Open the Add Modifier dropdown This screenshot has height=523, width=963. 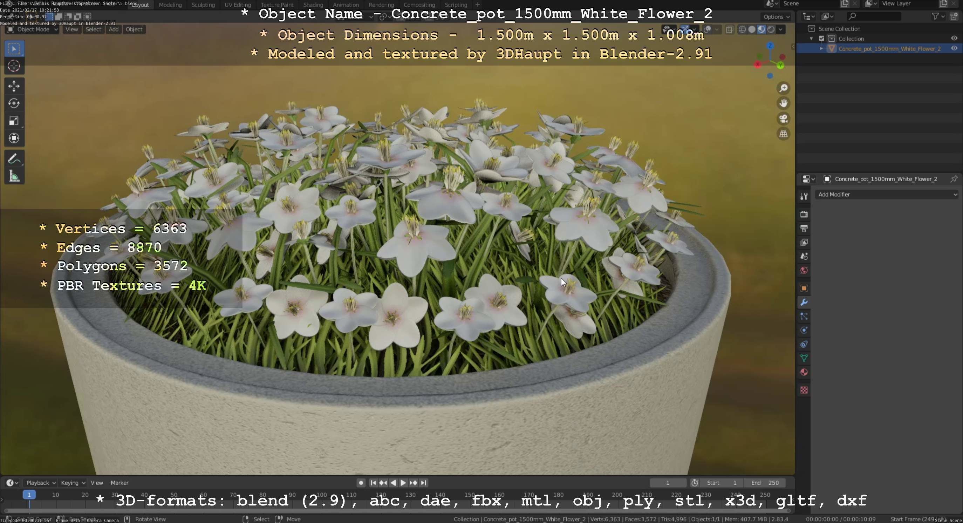tap(887, 195)
